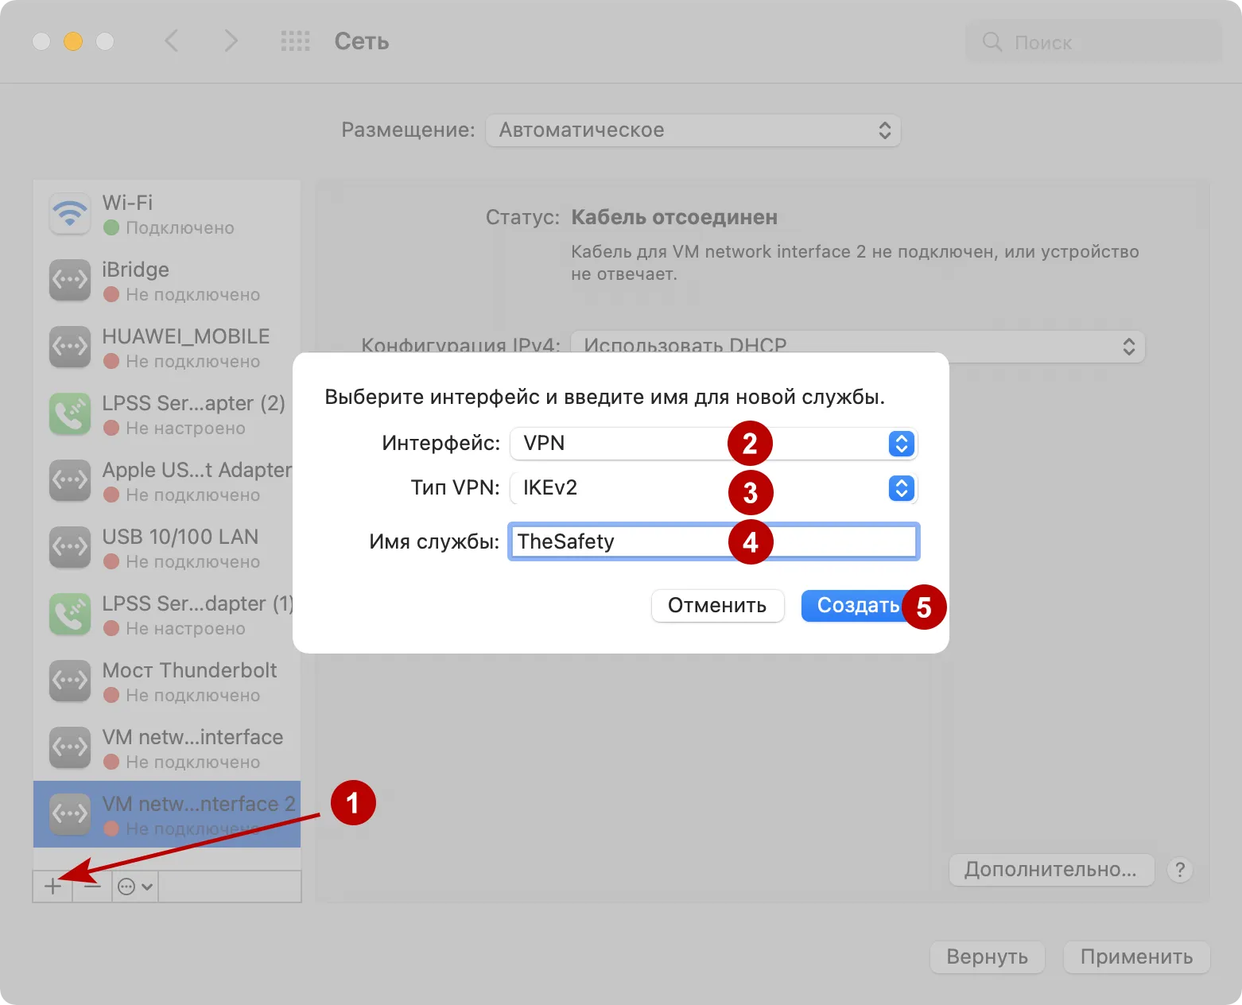This screenshot has width=1242, height=1005.
Task: Click the VM network interface 2 icon
Action: 69,813
